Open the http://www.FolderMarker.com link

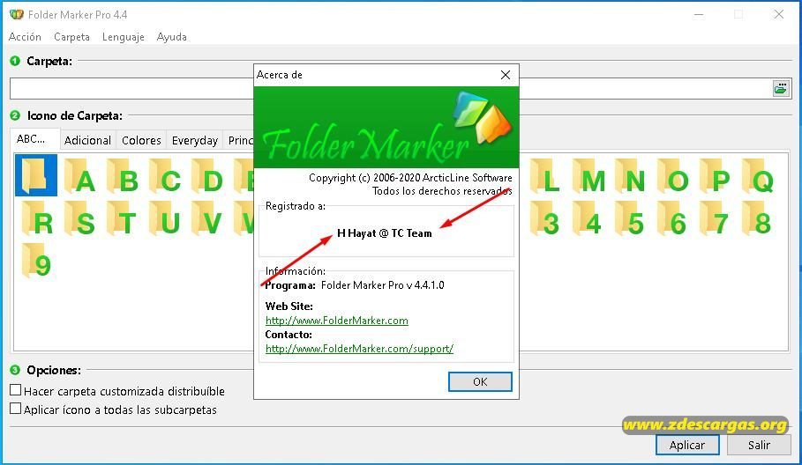click(337, 321)
